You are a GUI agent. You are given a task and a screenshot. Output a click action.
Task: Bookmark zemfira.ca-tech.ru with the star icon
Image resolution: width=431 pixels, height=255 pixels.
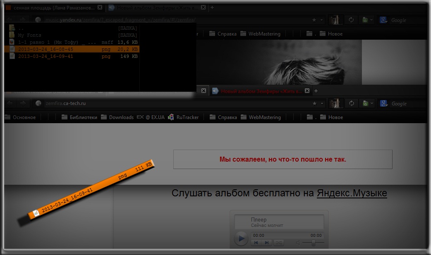coord(314,103)
